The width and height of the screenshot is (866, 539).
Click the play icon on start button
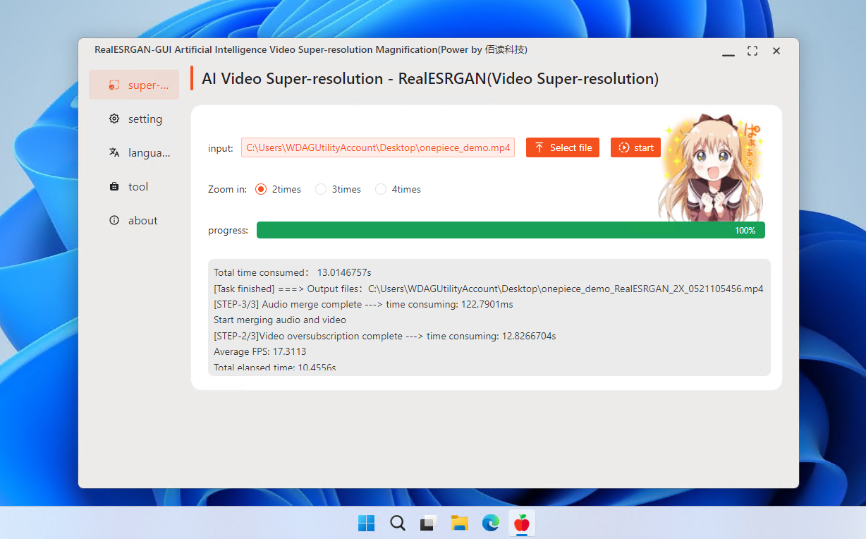(x=623, y=147)
